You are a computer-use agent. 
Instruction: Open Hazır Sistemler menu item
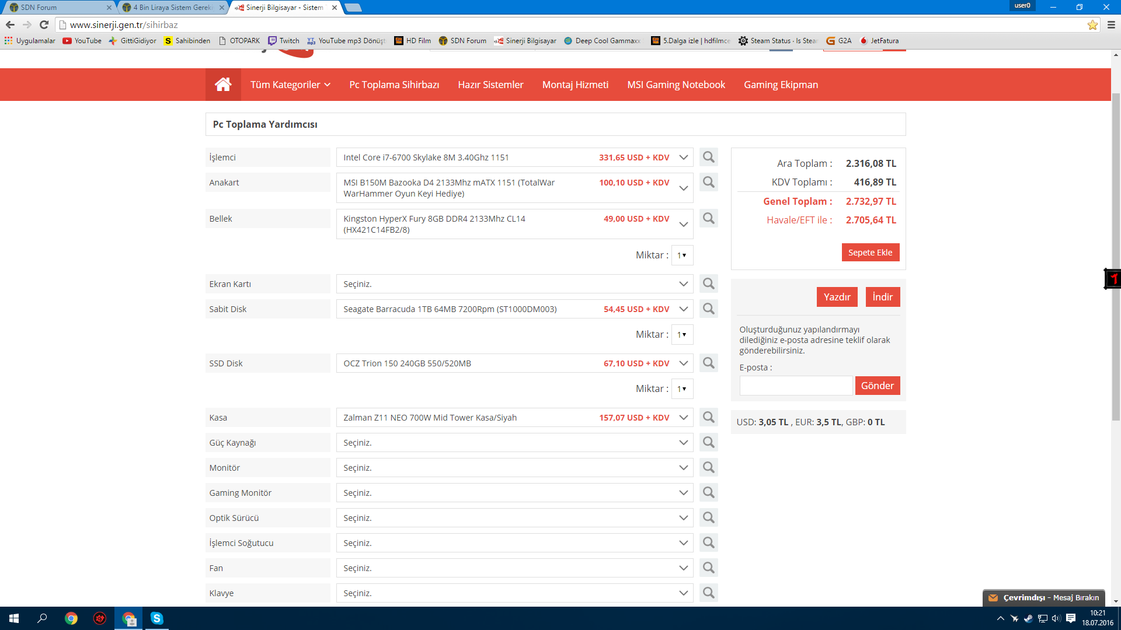coord(490,85)
